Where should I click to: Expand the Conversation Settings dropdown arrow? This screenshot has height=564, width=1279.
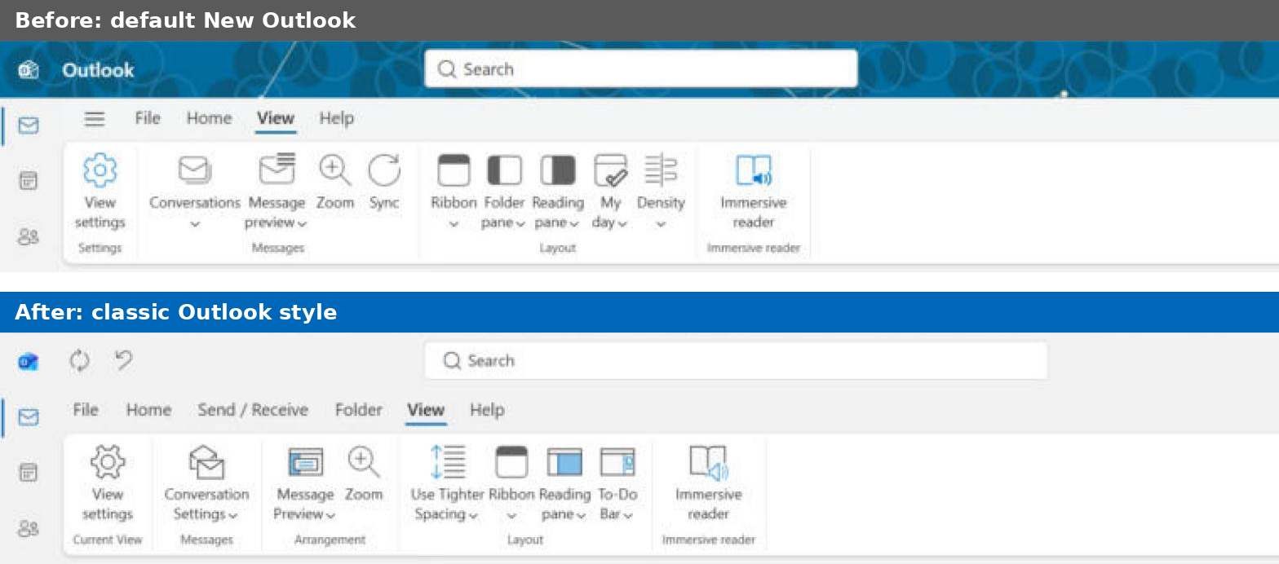coord(233,515)
